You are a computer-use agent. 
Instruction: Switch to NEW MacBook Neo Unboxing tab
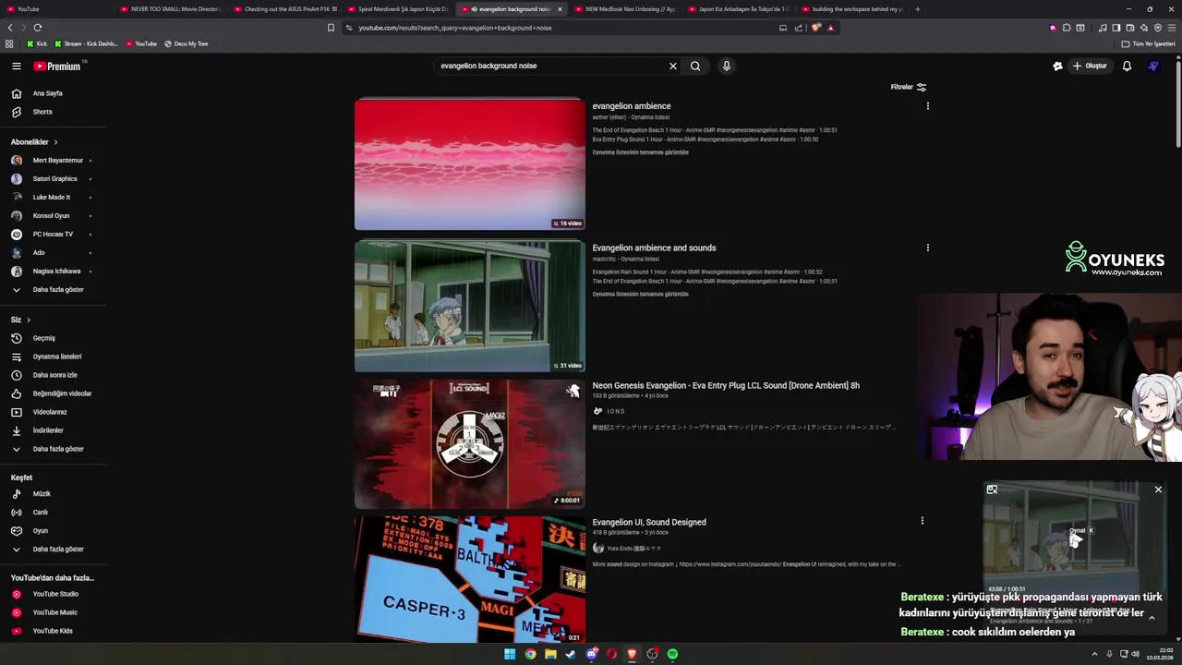click(x=627, y=9)
